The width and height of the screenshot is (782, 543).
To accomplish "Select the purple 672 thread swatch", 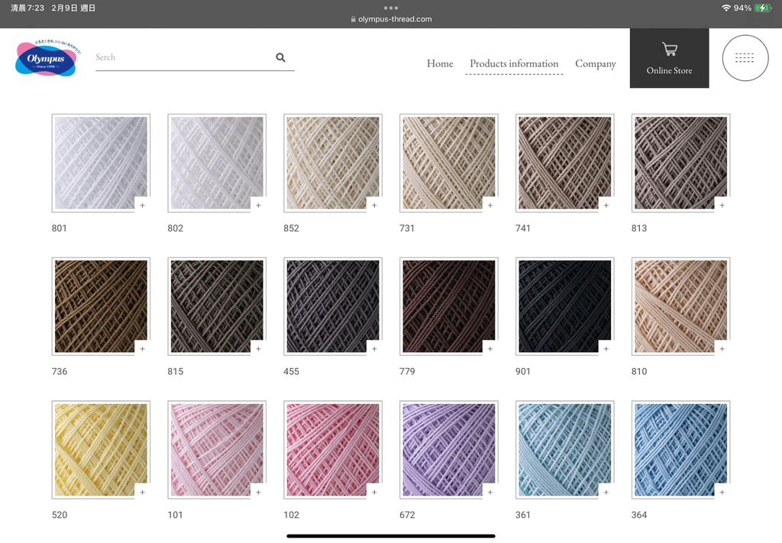I will click(448, 449).
